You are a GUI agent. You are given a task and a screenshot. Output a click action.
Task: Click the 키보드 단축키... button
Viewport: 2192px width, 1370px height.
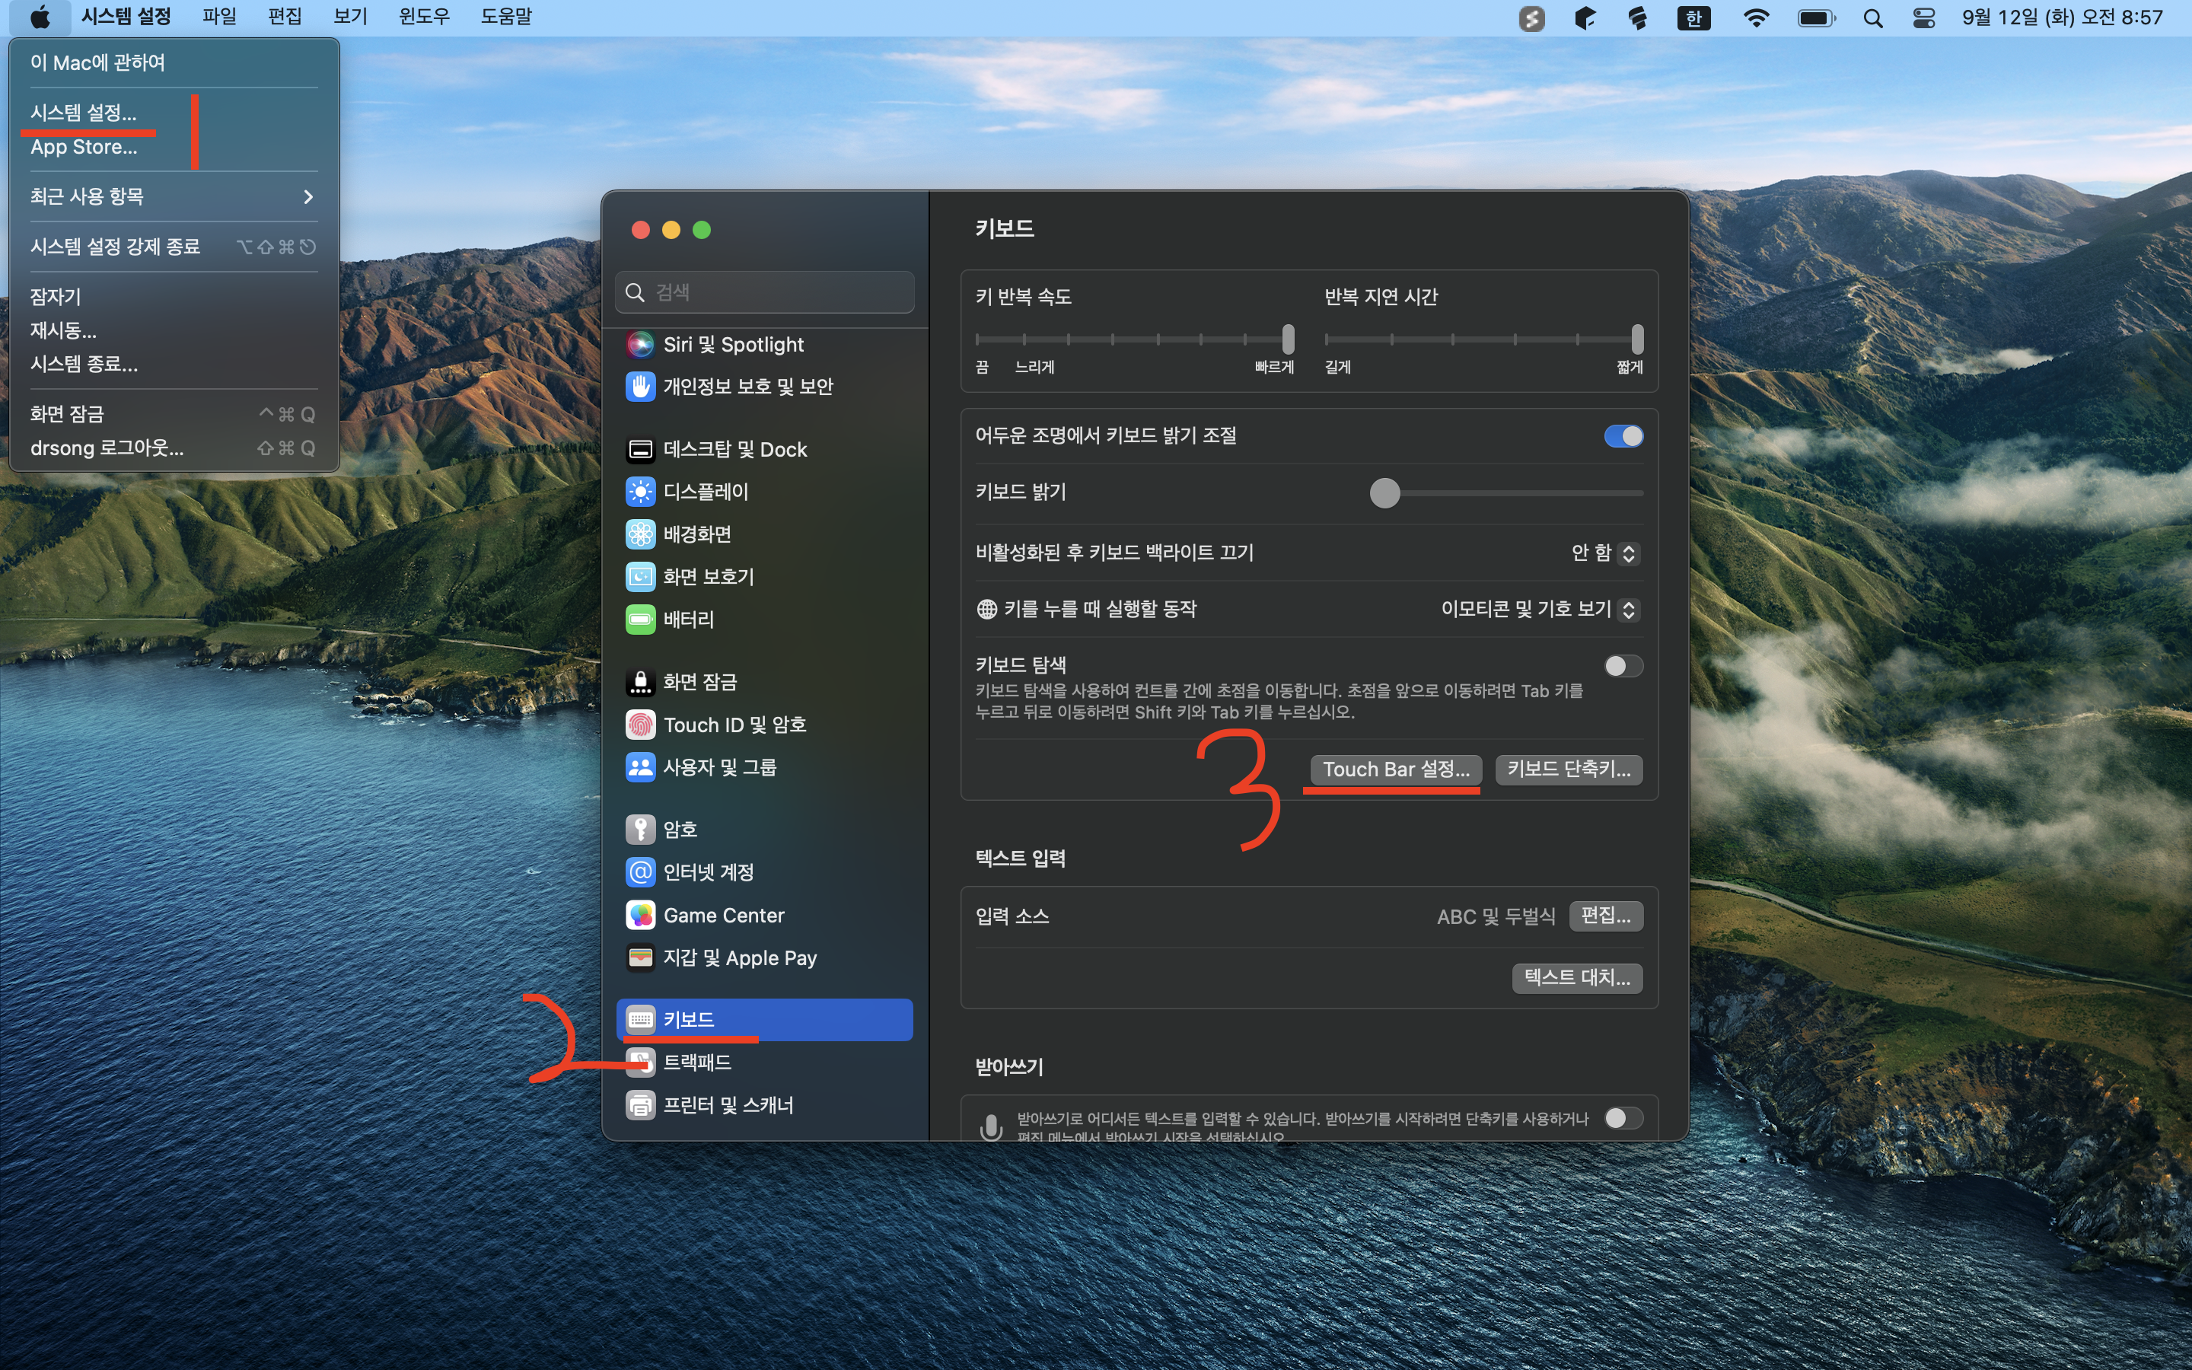(x=1568, y=769)
